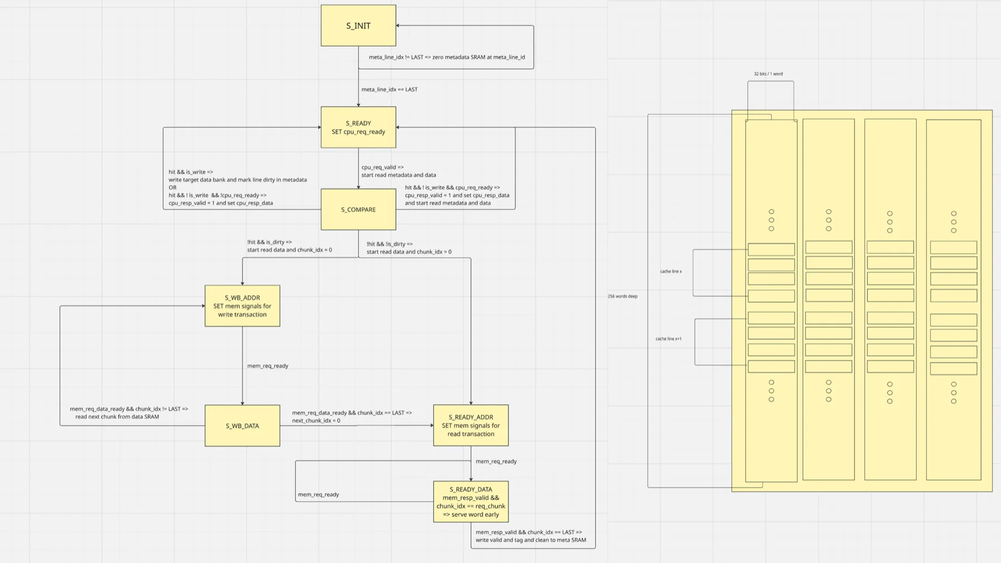Select the S_READY SET cpu_req_ready box
Screen dimensions: 1001x563
(x=358, y=127)
